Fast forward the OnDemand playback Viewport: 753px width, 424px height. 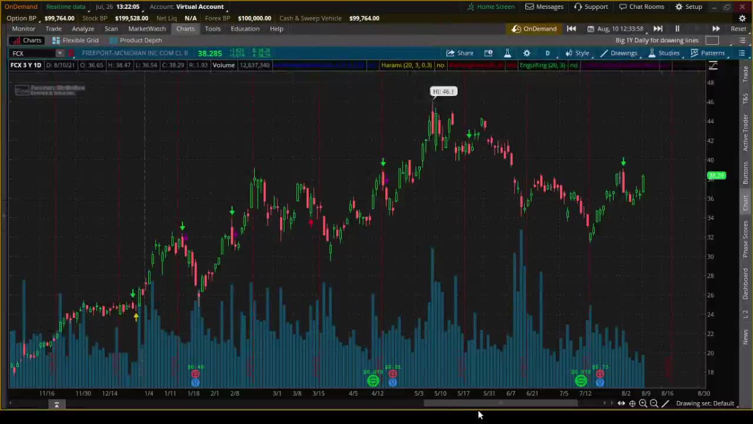pyautogui.click(x=716, y=28)
